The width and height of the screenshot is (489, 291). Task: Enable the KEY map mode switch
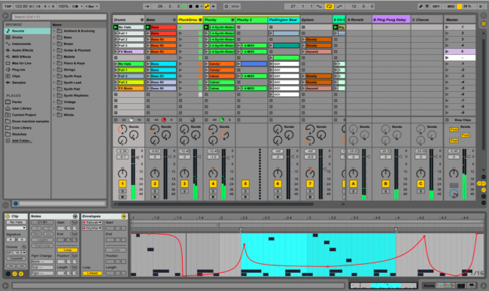(436, 6)
